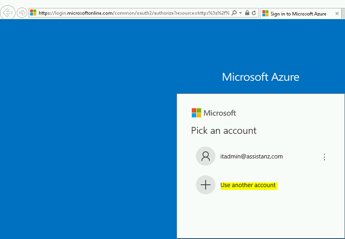Go back using the browser back arrow
The width and height of the screenshot is (345, 239).
click(x=7, y=13)
